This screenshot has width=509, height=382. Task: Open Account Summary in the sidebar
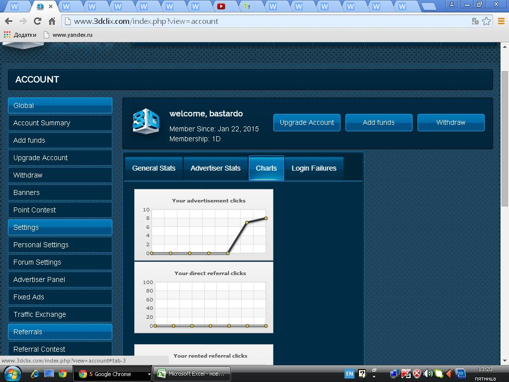[60, 123]
